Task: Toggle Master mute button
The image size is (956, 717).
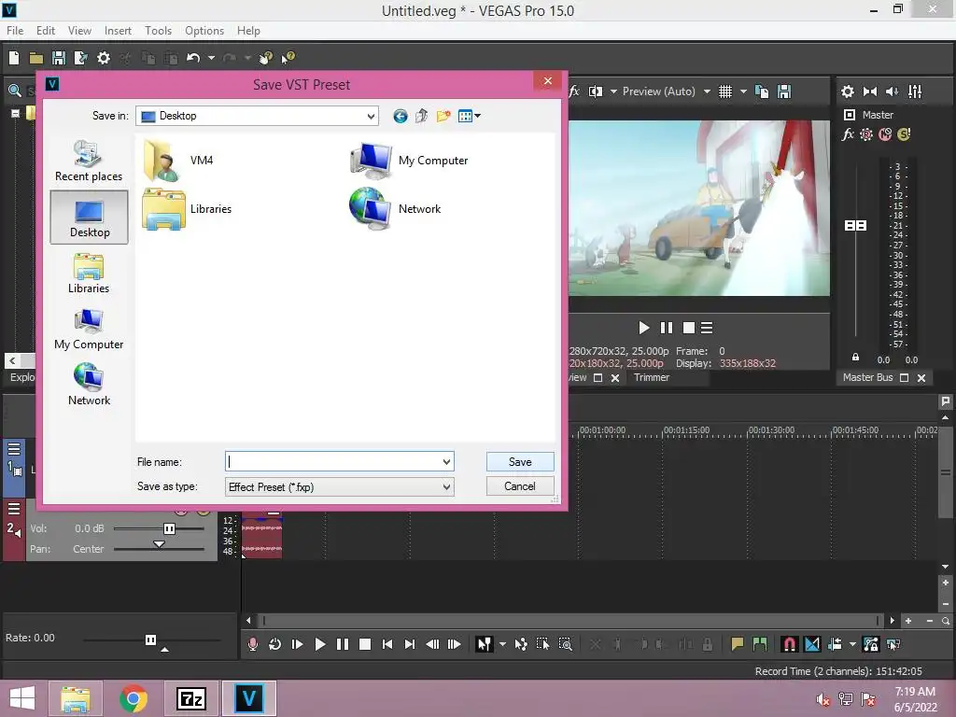Action: pos(885,134)
